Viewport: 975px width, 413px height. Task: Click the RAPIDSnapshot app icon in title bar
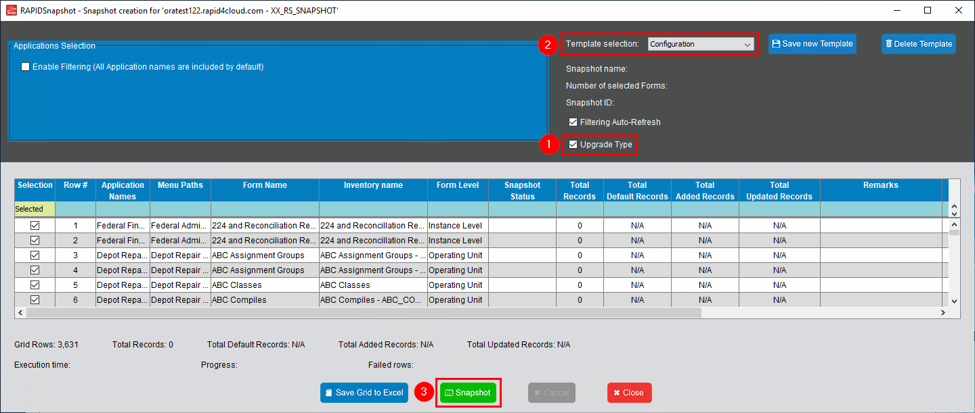point(11,10)
